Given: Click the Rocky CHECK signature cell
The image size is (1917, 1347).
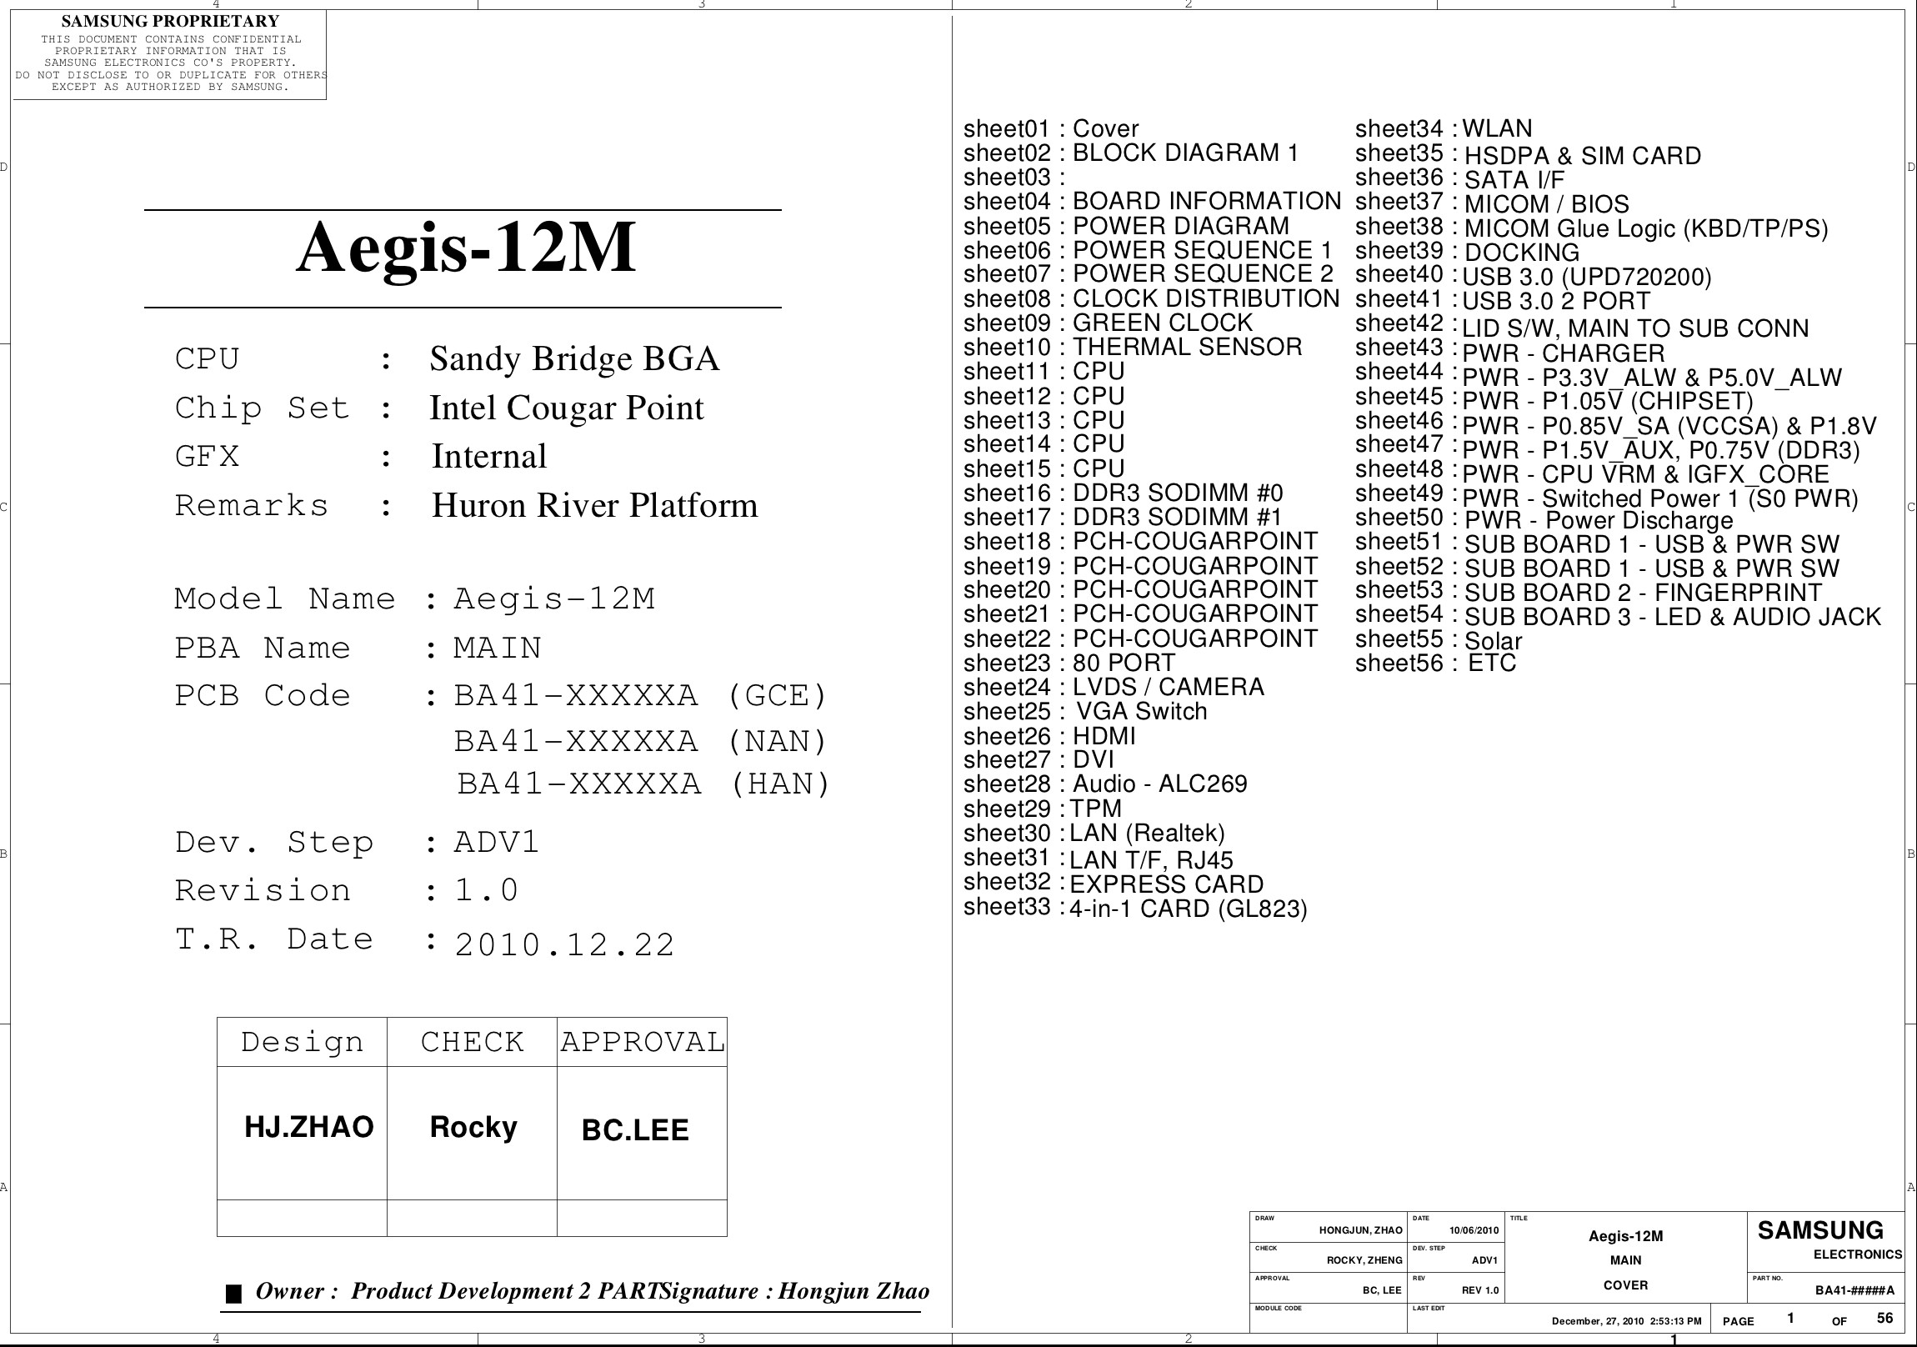Looking at the screenshot, I should click(x=473, y=1129).
